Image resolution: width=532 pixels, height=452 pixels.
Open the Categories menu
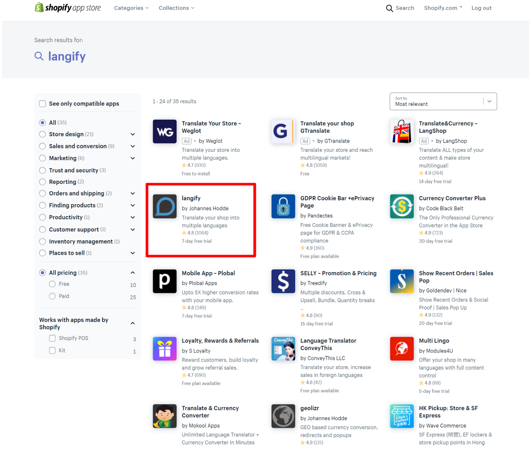pos(131,8)
